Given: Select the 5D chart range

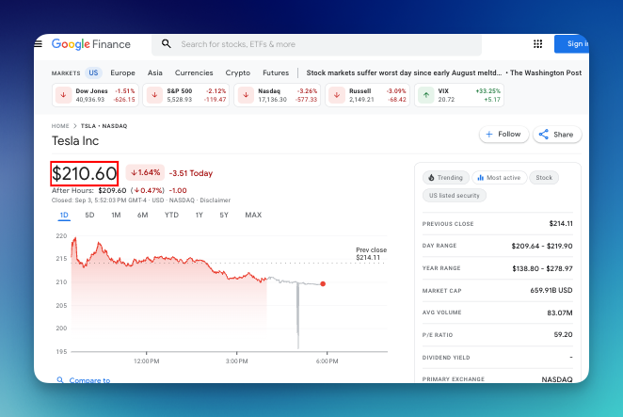Looking at the screenshot, I should point(89,215).
